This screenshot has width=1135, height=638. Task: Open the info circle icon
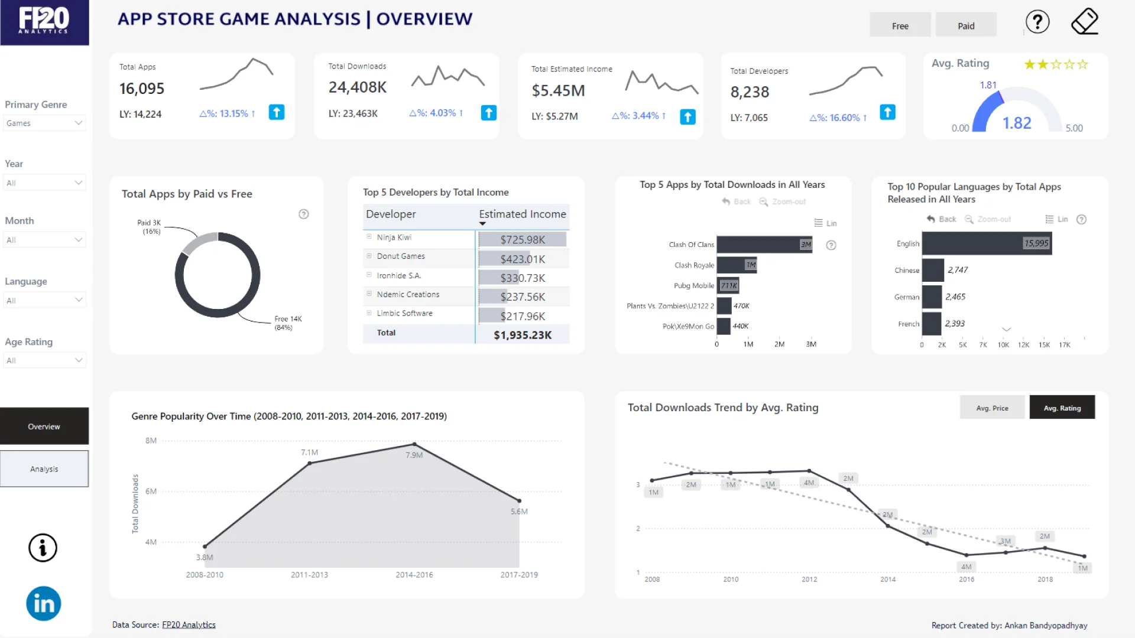(x=43, y=548)
